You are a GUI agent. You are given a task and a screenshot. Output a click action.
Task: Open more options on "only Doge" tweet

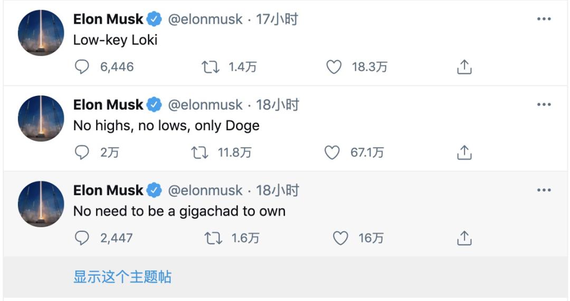544,104
